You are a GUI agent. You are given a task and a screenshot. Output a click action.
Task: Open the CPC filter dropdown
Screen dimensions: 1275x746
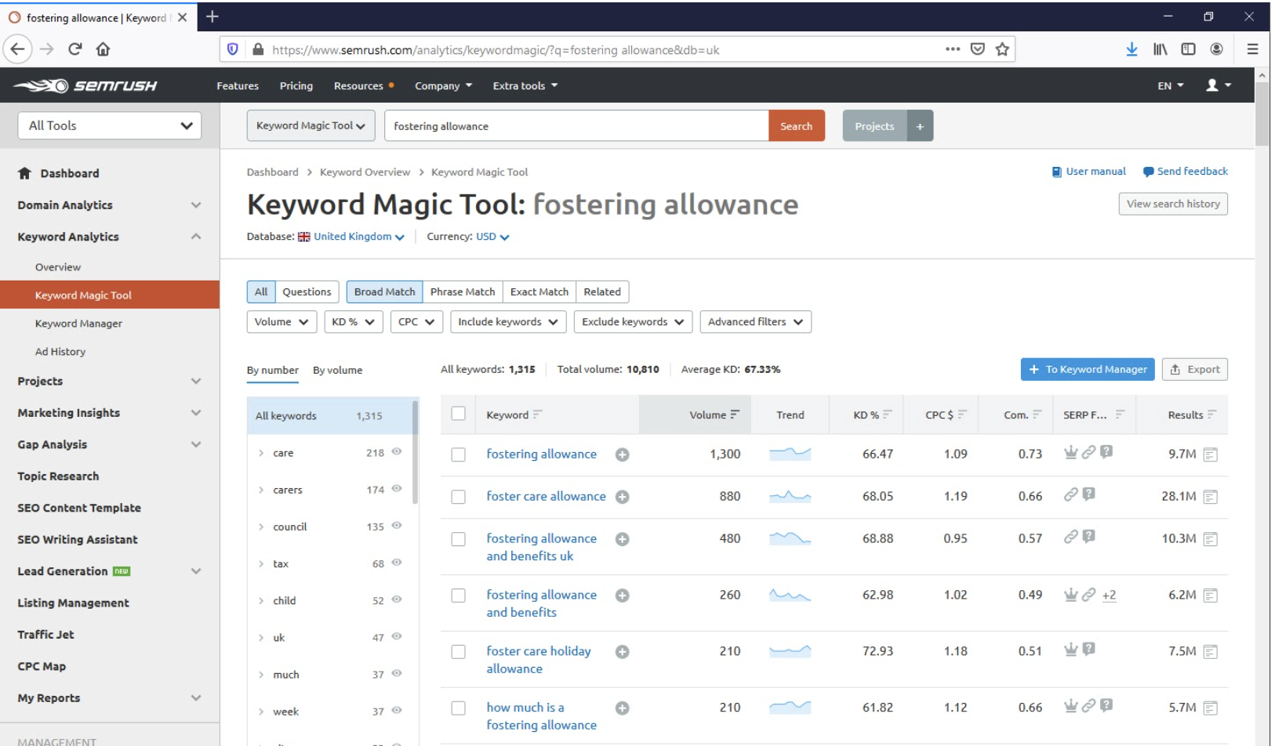(x=416, y=322)
